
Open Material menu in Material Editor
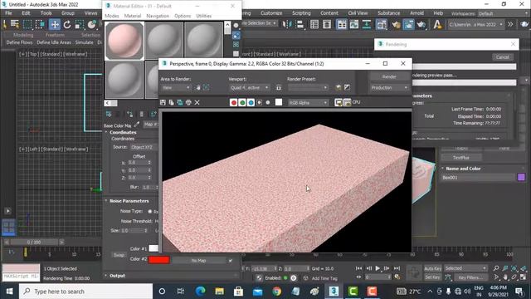(x=133, y=16)
